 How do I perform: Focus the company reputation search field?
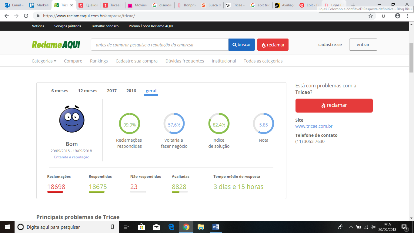160,45
